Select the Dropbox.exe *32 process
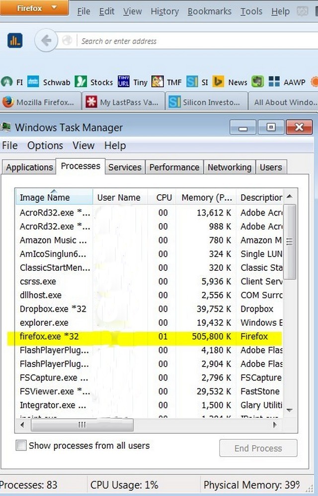The width and height of the screenshot is (318, 496). click(x=149, y=309)
